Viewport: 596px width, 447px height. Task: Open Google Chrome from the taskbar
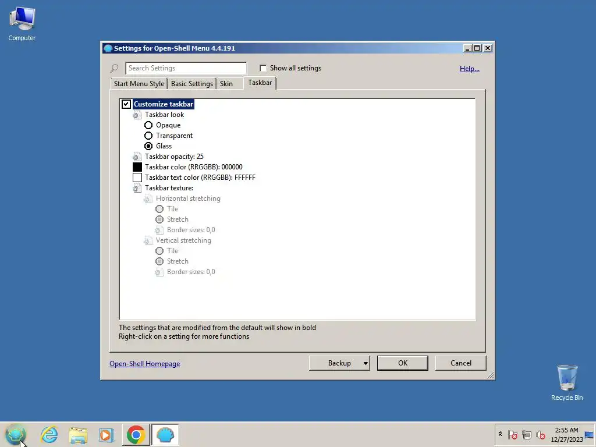[136, 434]
